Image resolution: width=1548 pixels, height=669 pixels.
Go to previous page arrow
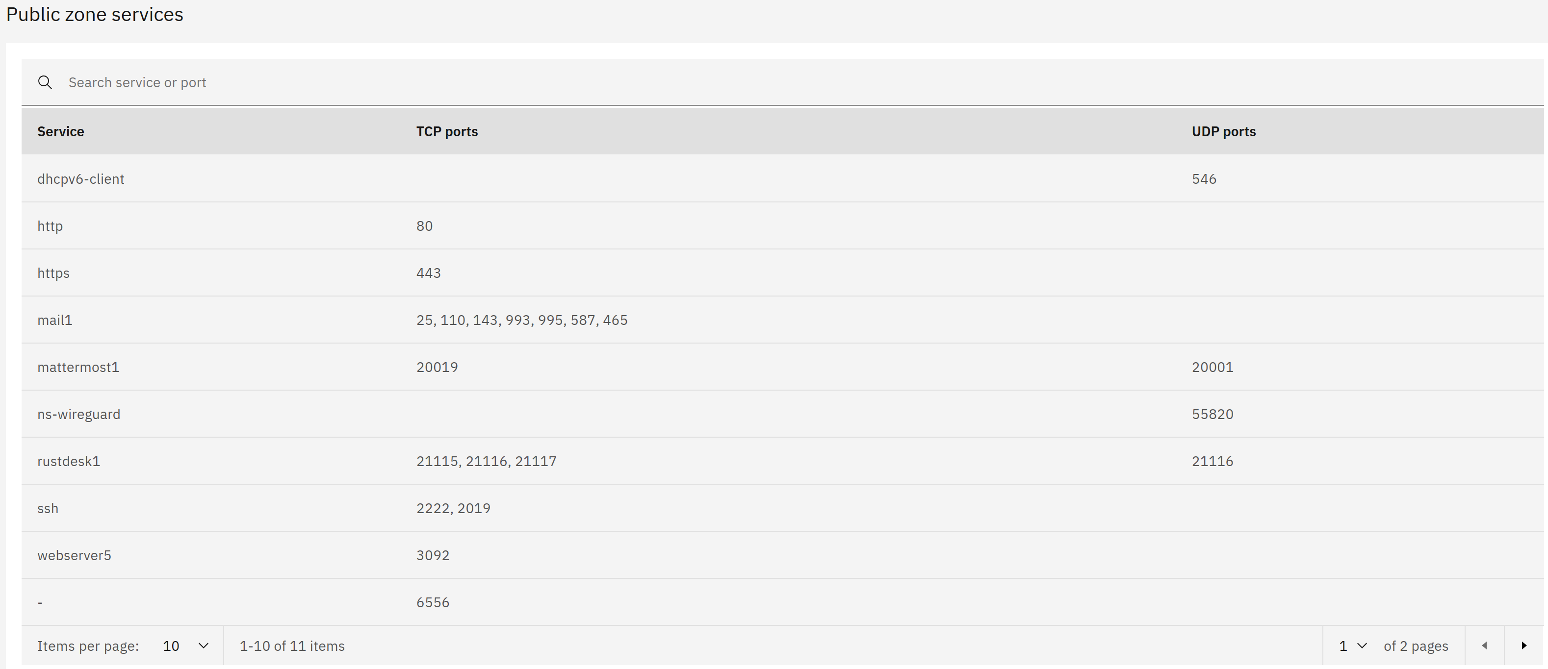point(1484,645)
